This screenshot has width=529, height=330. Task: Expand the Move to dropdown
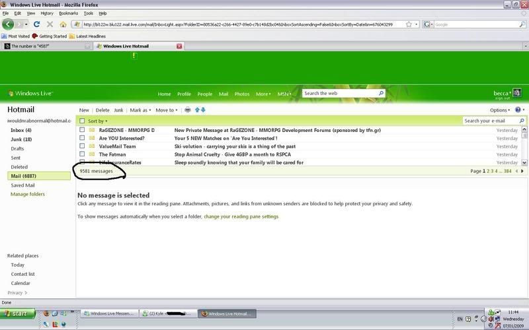166,110
